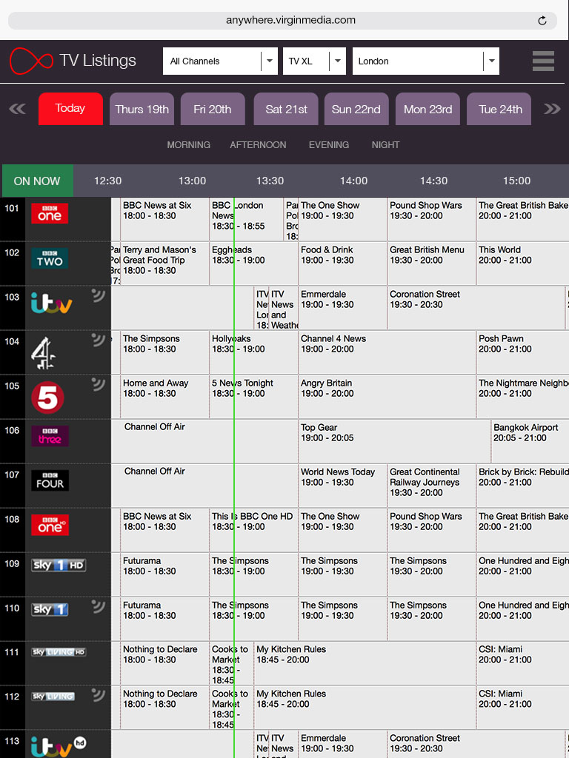Screen dimensions: 569x758
Task: Open Pound Shop Wars on channel 101
Action: [x=432, y=219]
